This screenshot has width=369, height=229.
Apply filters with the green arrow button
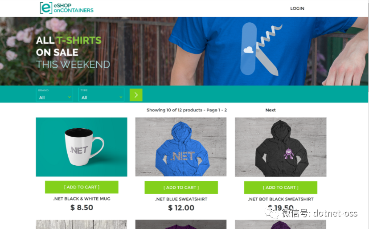(x=136, y=95)
